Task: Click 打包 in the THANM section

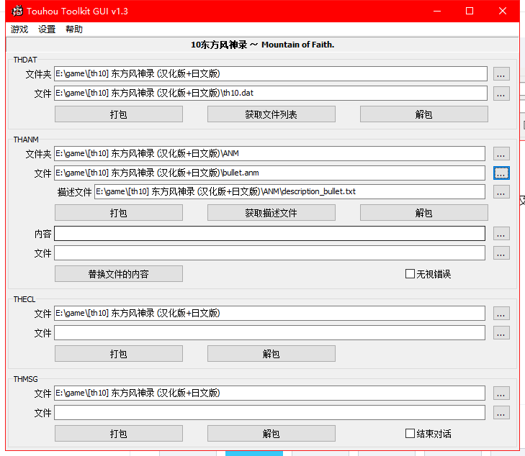Action: point(119,213)
